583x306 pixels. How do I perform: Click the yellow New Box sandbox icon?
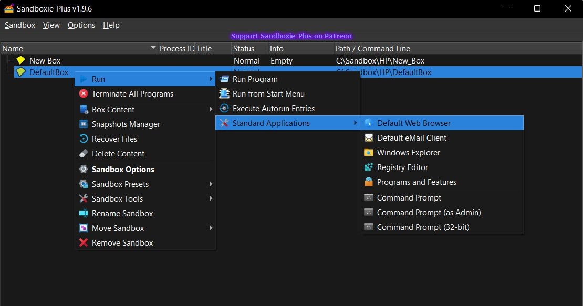click(21, 60)
